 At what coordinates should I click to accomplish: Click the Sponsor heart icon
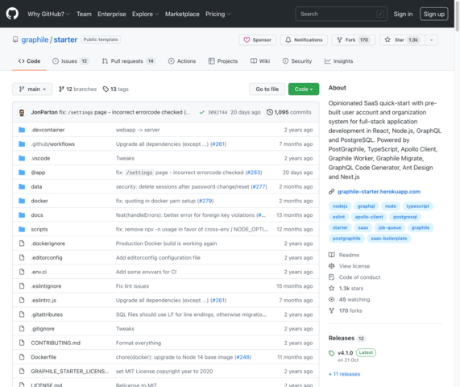[x=247, y=40]
